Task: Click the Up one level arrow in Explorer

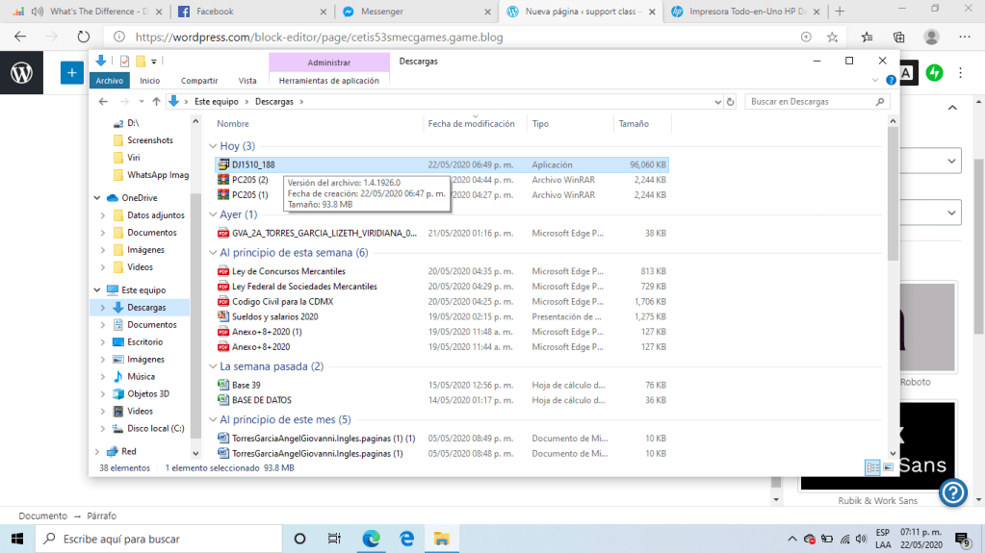Action: [156, 101]
